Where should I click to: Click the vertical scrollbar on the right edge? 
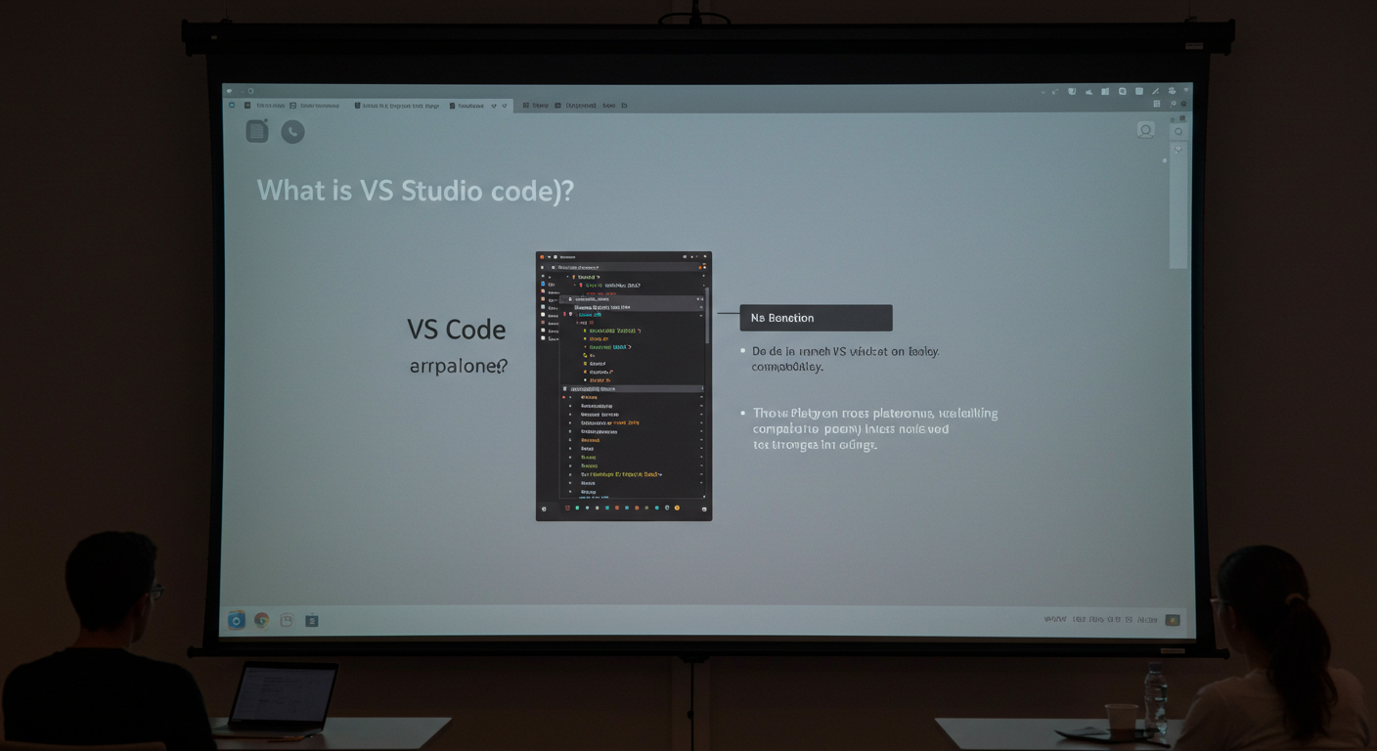tap(1178, 205)
